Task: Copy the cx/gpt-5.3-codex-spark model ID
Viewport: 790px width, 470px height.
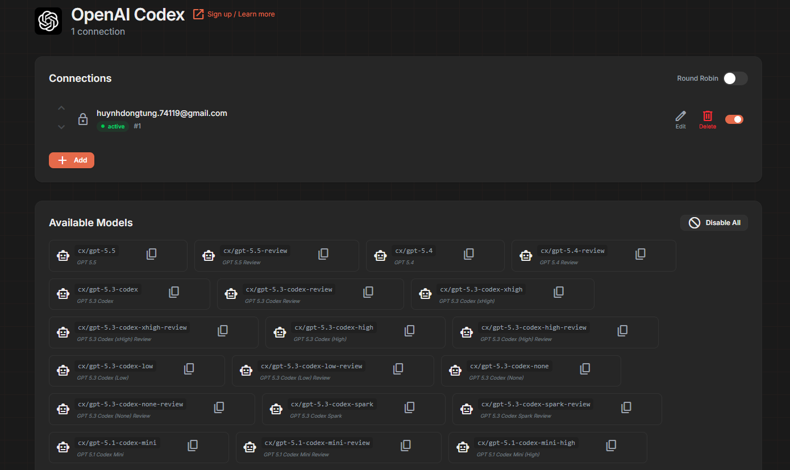Action: point(409,407)
